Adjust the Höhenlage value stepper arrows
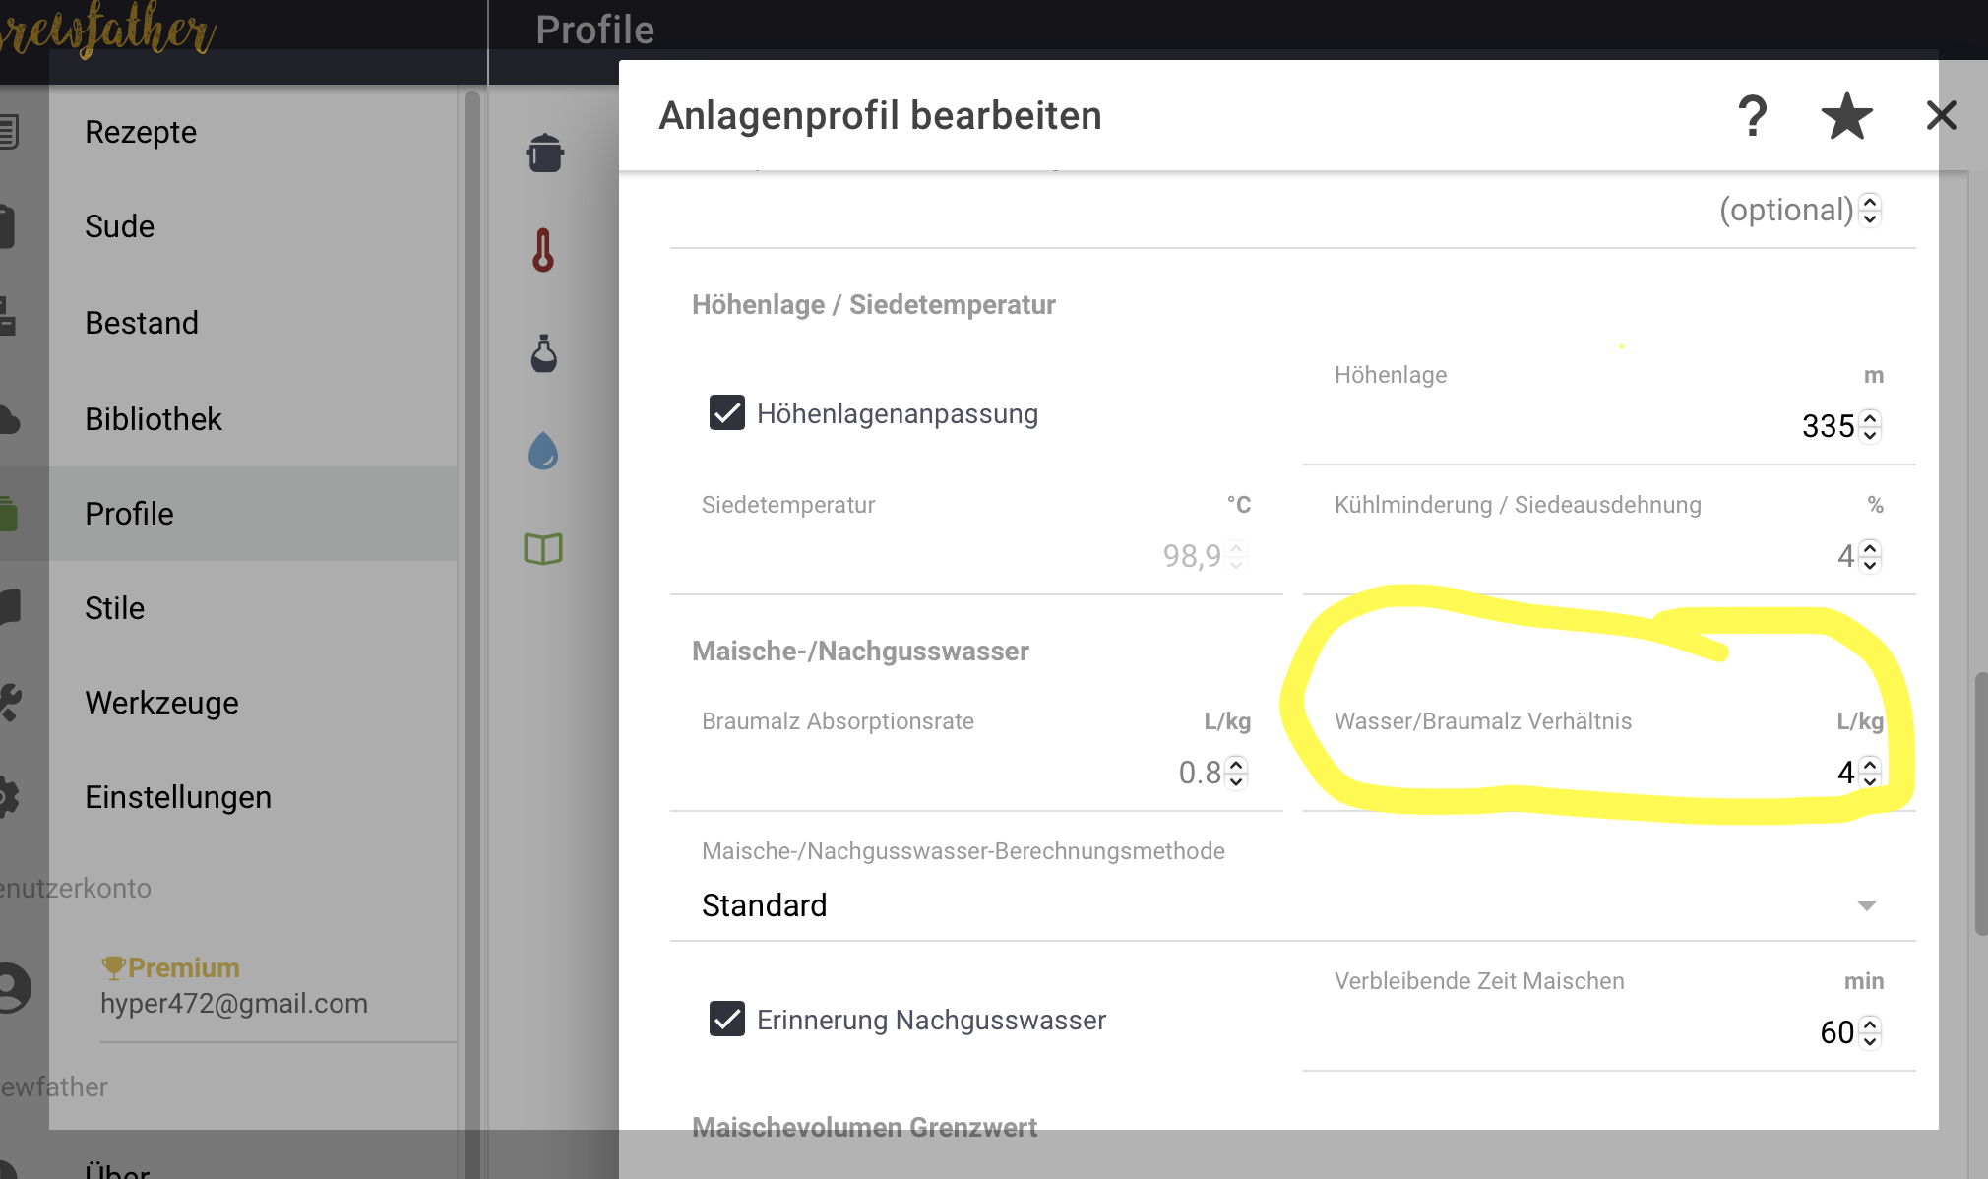Screen dimensions: 1988x1179 [1870, 426]
